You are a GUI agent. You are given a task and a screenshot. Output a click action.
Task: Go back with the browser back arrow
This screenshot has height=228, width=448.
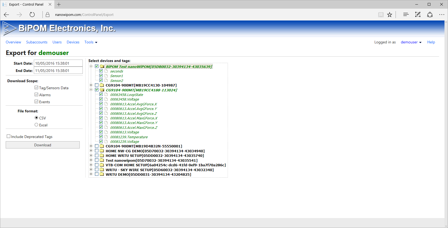6,15
